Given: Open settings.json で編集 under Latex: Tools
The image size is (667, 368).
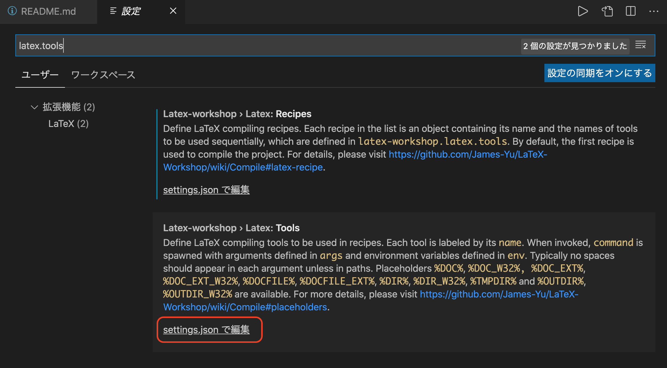Looking at the screenshot, I should click(206, 330).
